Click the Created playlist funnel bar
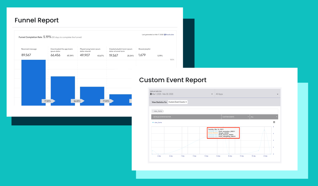318x186 pixels. (x=121, y=100)
